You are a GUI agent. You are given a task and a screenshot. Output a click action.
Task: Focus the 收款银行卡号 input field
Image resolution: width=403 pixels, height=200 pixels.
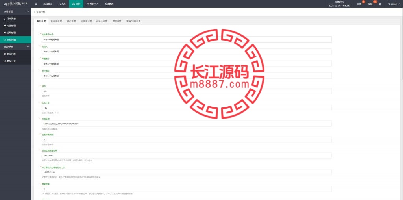[x=187, y=39]
